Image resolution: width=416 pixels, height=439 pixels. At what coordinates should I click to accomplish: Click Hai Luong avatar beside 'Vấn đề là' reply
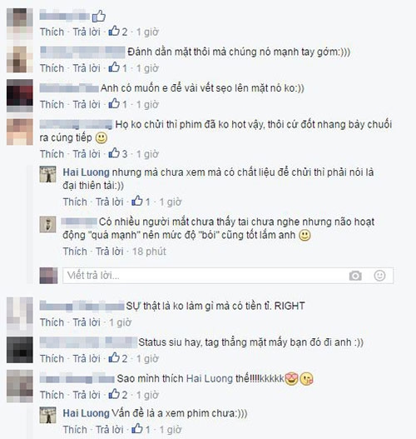pos(47,415)
